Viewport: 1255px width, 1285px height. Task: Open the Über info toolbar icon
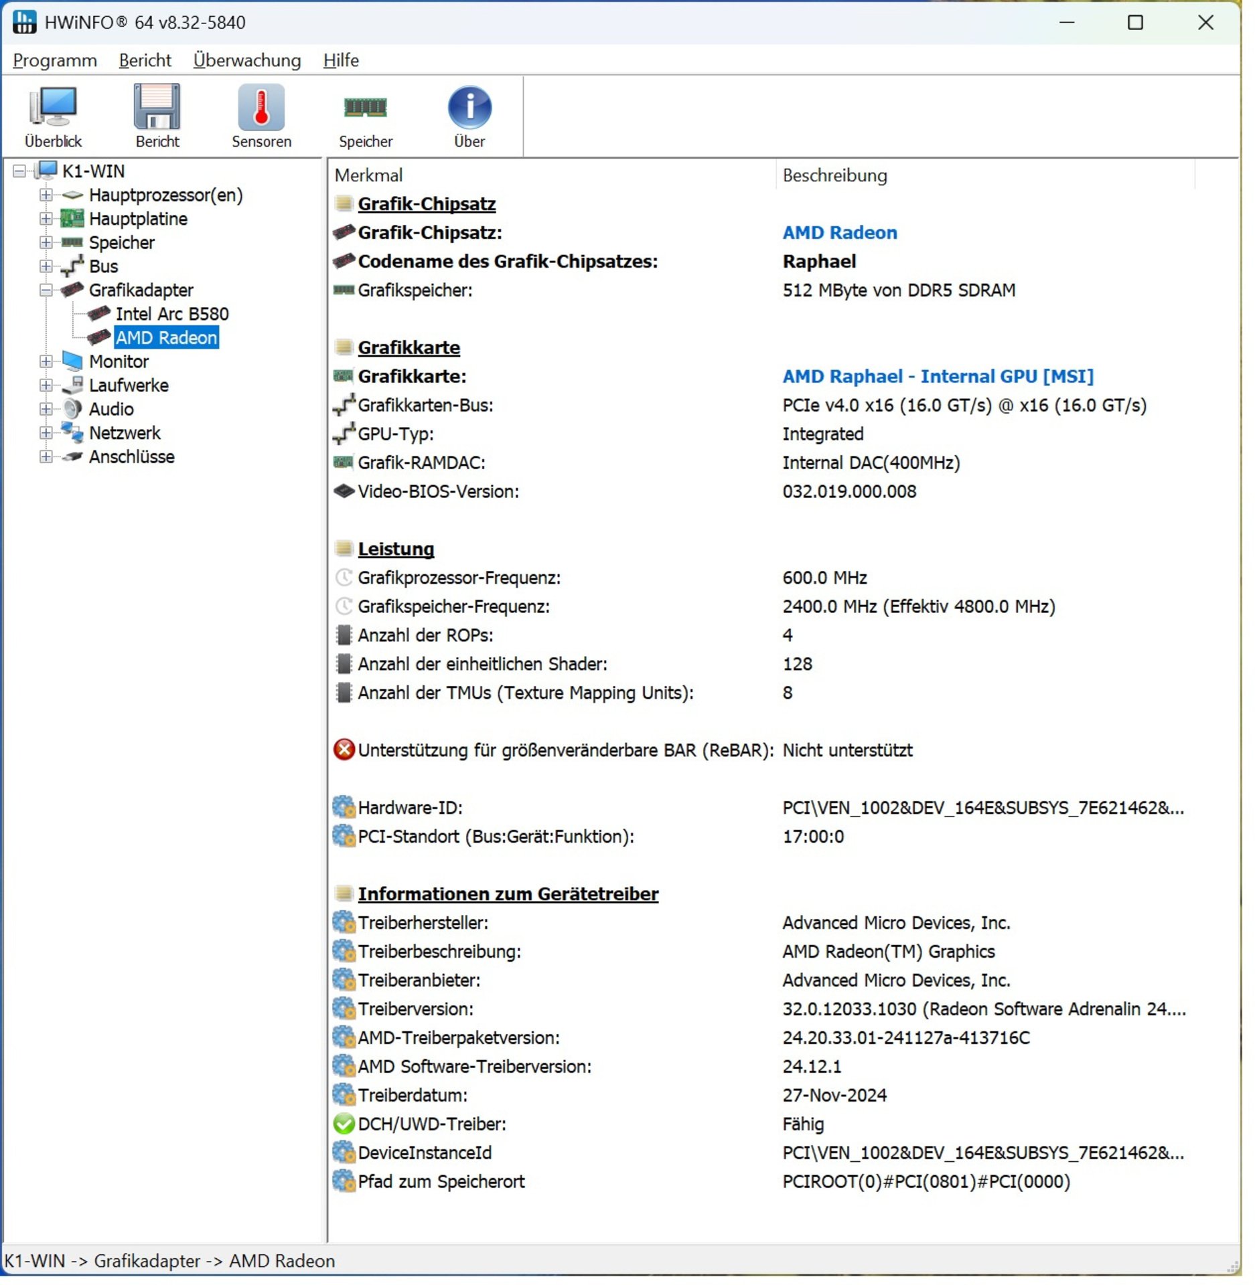(x=470, y=107)
